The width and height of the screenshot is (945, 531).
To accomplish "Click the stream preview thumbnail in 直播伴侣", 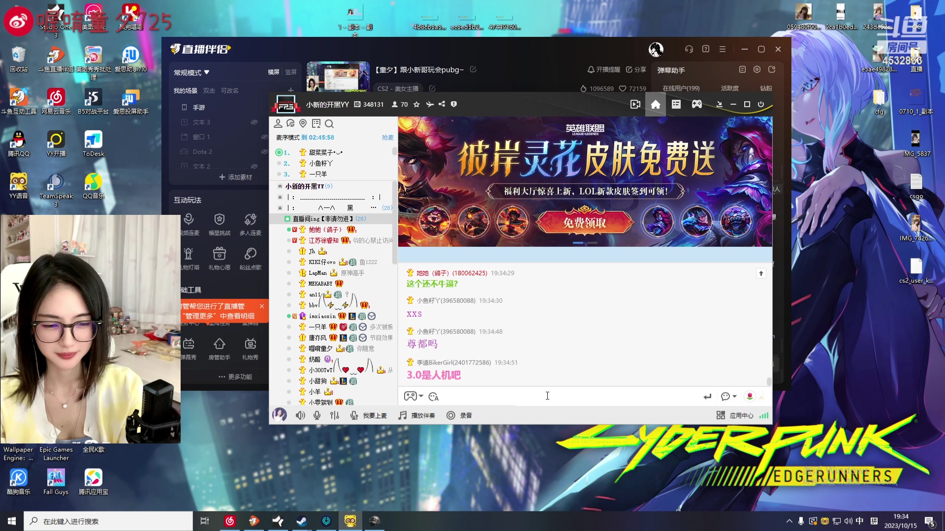I will (338, 77).
